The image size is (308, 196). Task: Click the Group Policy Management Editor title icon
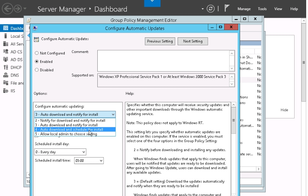tap(29, 20)
